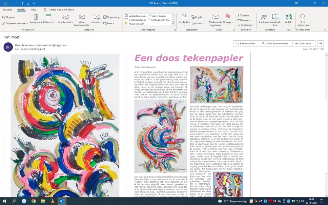
Task: Select the 'Nieuwe maken' quick step
Action: 135,24
